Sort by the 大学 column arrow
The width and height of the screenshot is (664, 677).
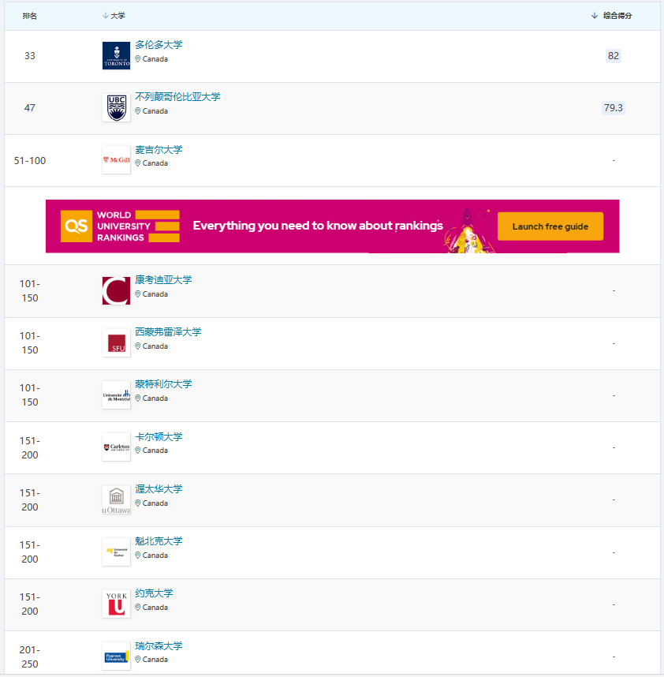tap(105, 16)
